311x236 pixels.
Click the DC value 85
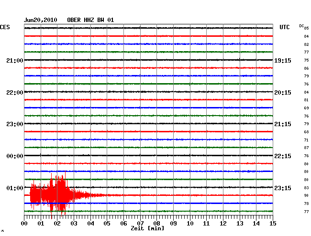306,28
